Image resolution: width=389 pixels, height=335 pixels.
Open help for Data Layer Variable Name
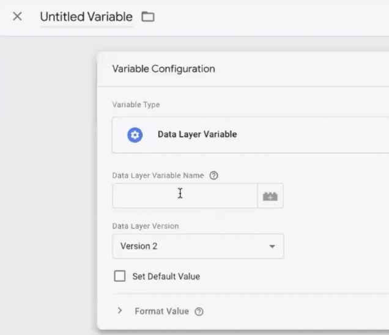click(213, 175)
